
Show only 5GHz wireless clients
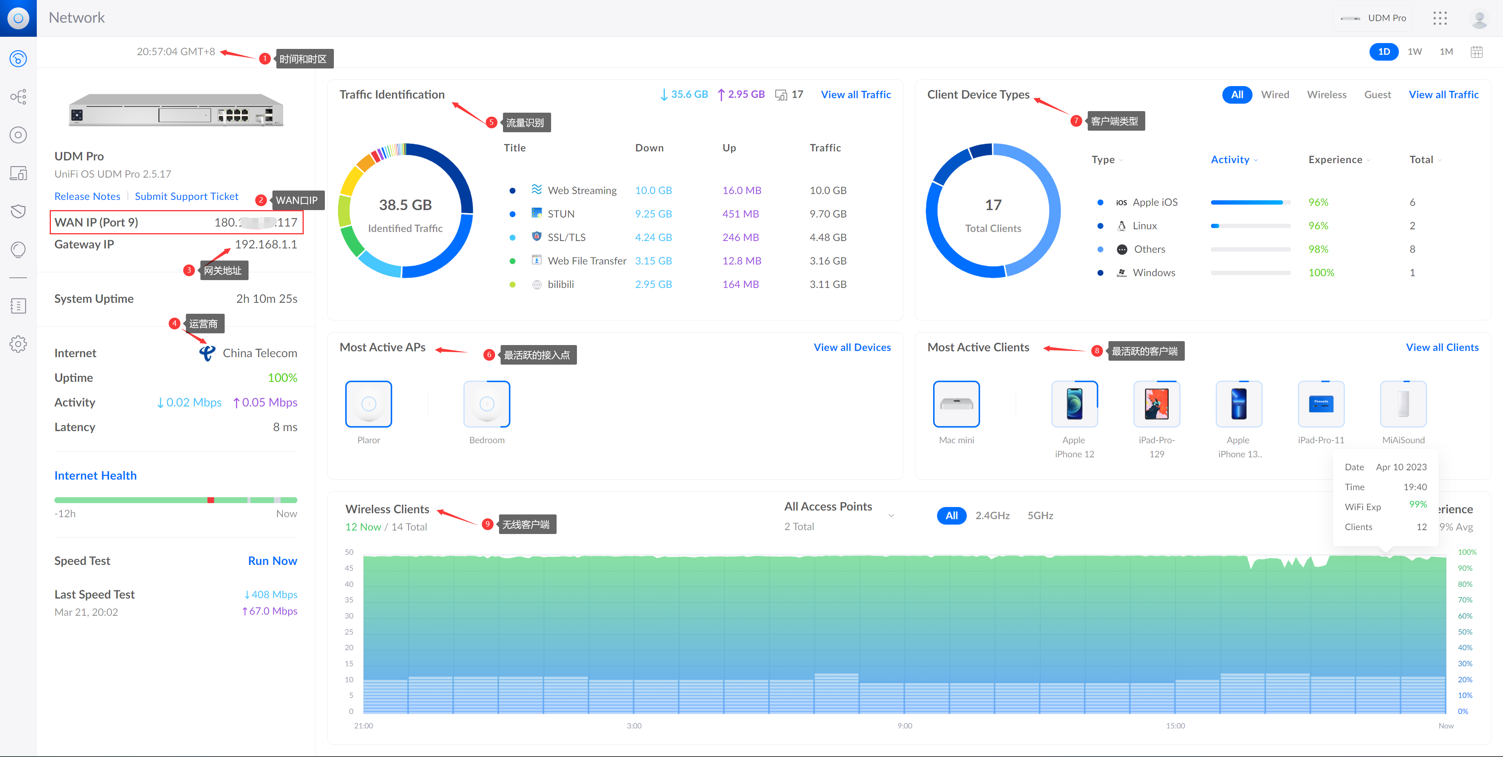1040,516
